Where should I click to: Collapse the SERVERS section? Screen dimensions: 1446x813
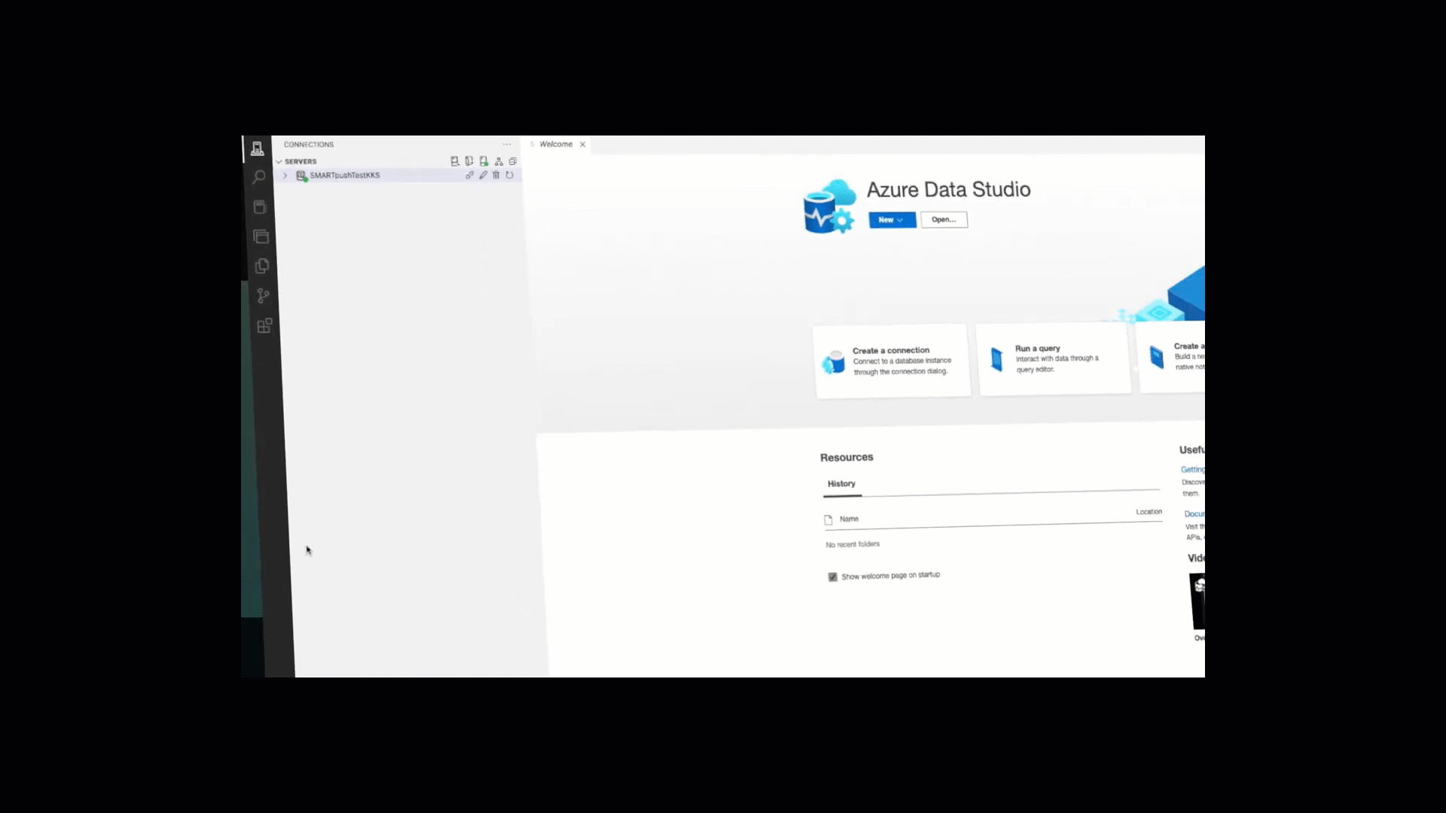tap(279, 162)
